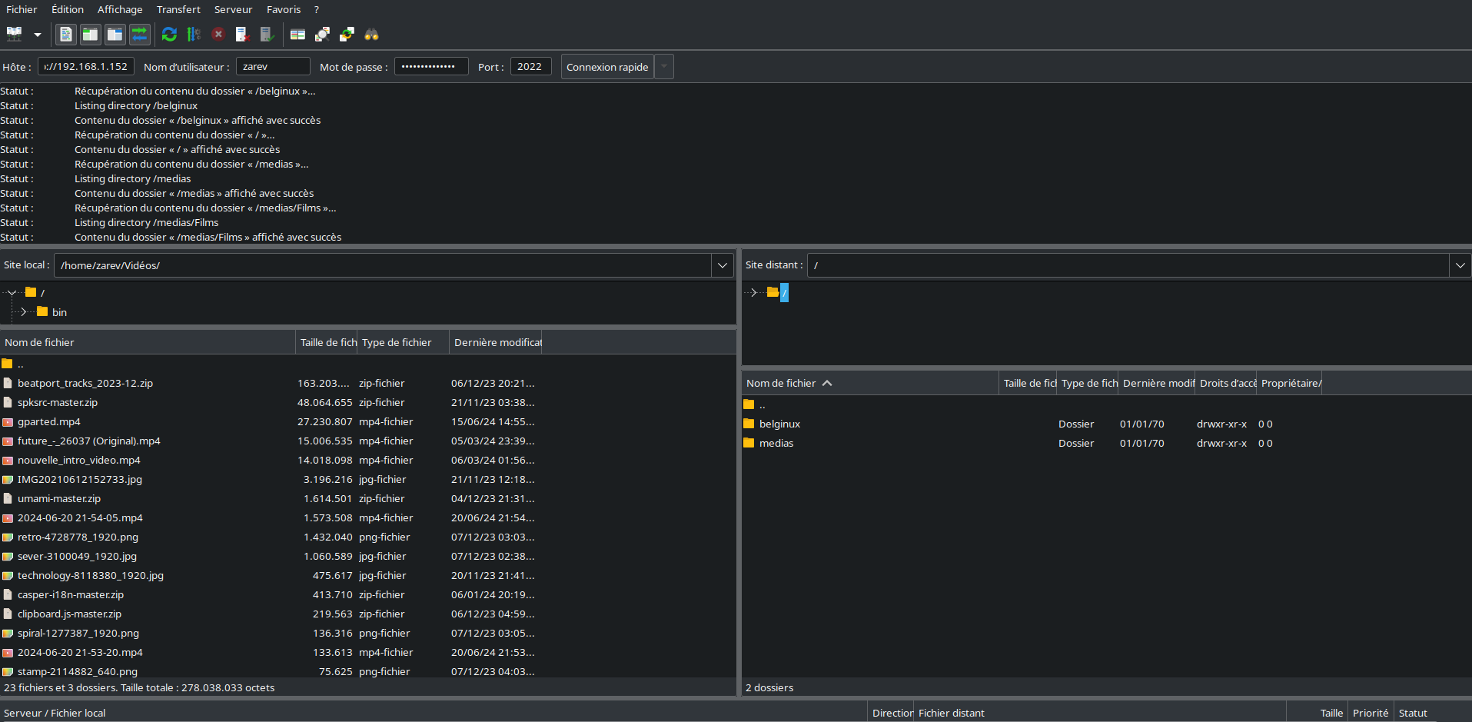Disconnect from the server using the toolbar icon

(243, 35)
